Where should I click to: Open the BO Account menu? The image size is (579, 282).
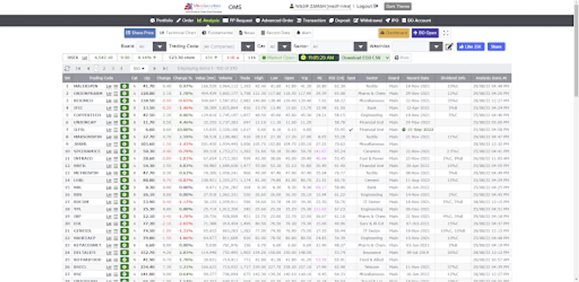pos(416,20)
